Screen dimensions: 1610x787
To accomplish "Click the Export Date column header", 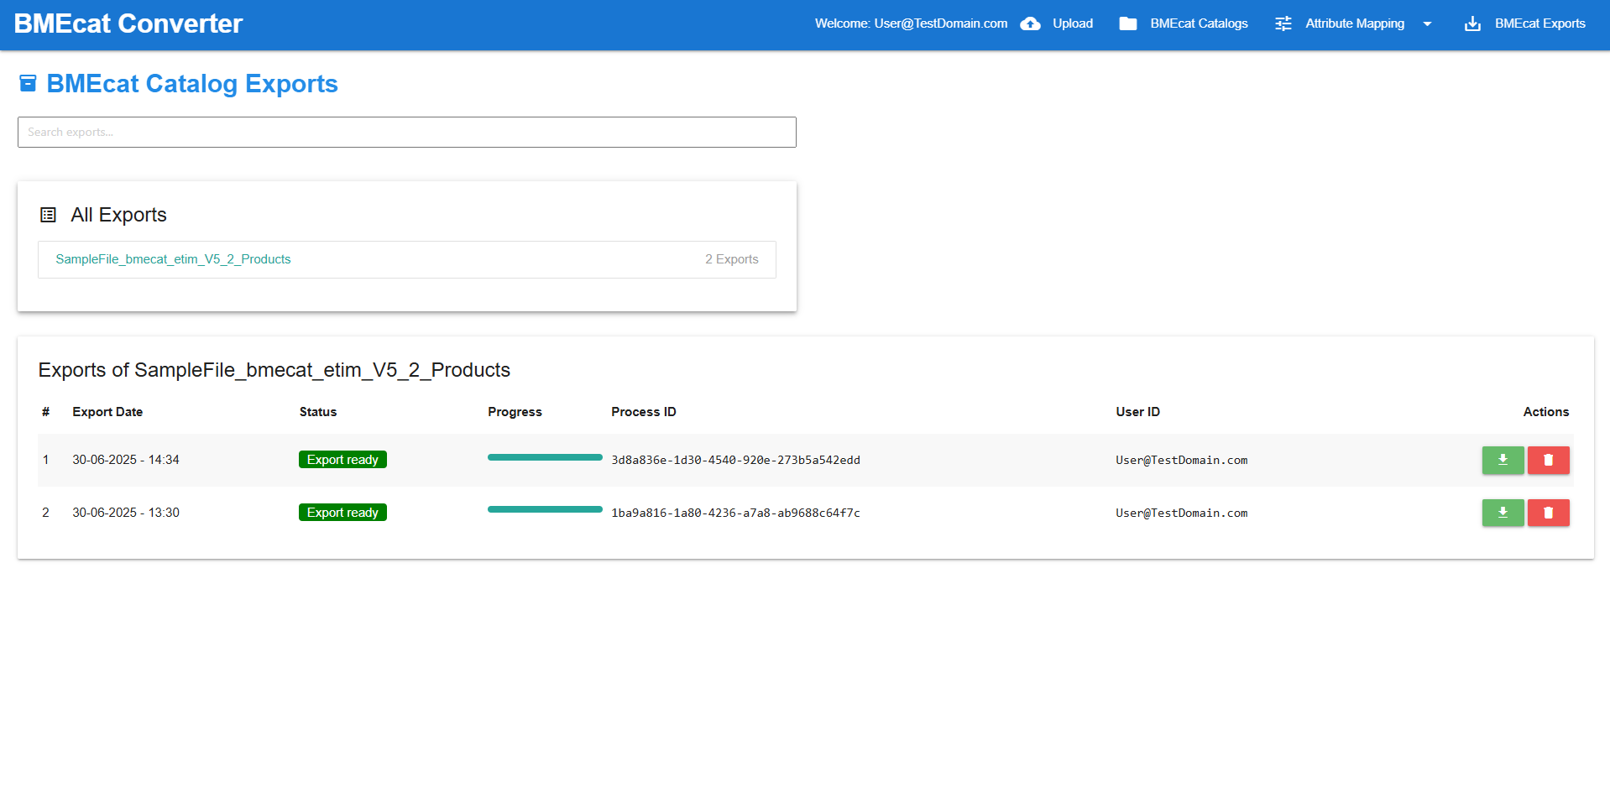I will point(107,412).
